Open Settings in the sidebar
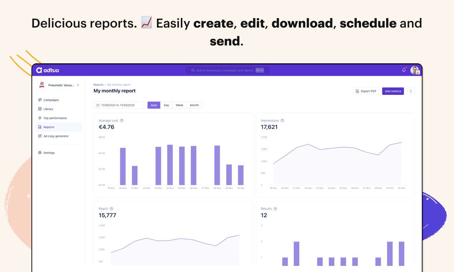Viewport: 454px width, 272px height. [x=59, y=153]
